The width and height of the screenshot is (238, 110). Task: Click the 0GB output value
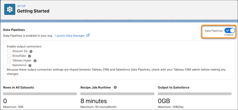coord(164,101)
